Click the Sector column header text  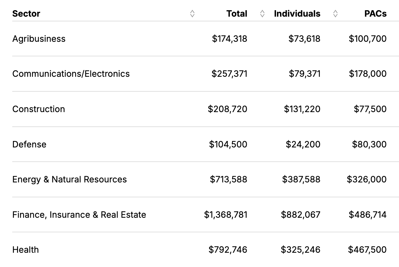tap(26, 14)
